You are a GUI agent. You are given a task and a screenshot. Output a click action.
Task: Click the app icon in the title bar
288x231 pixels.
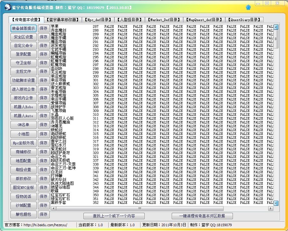[6, 7]
